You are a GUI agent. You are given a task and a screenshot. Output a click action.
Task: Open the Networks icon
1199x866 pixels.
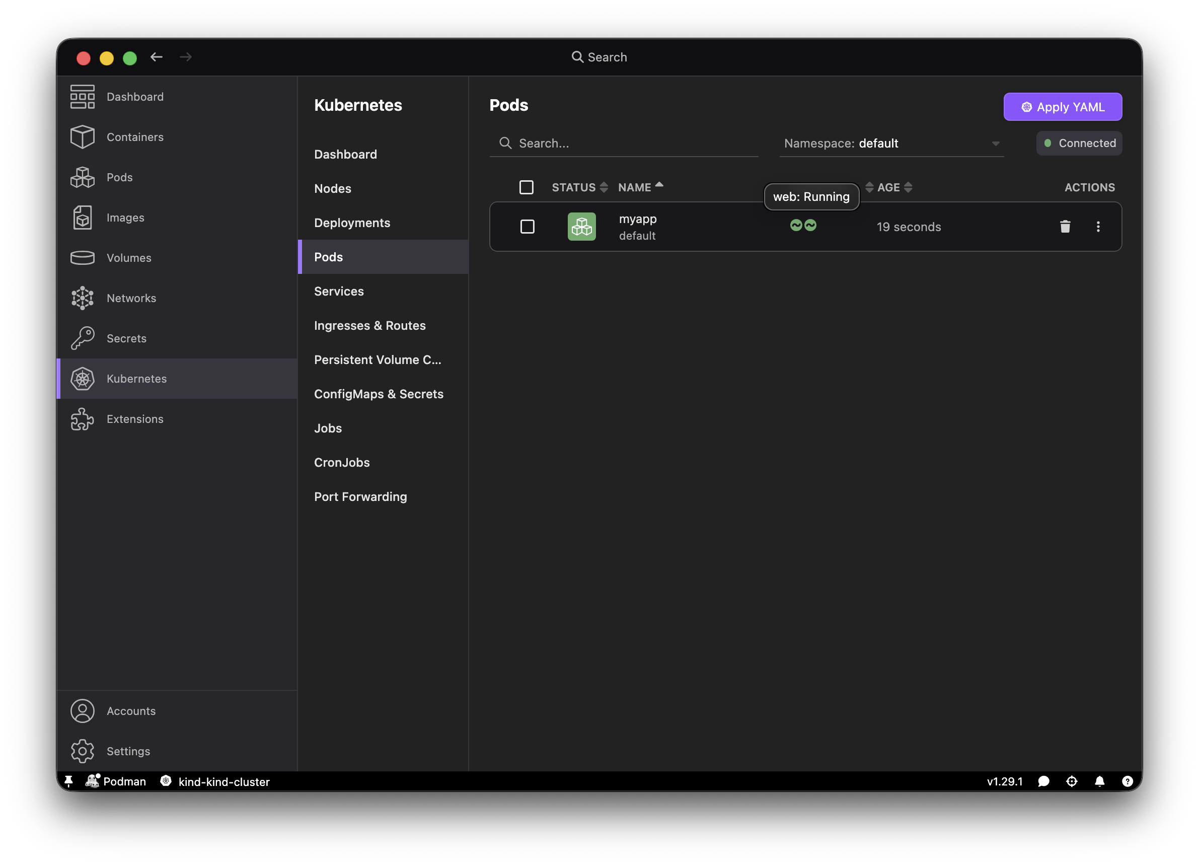click(x=82, y=298)
